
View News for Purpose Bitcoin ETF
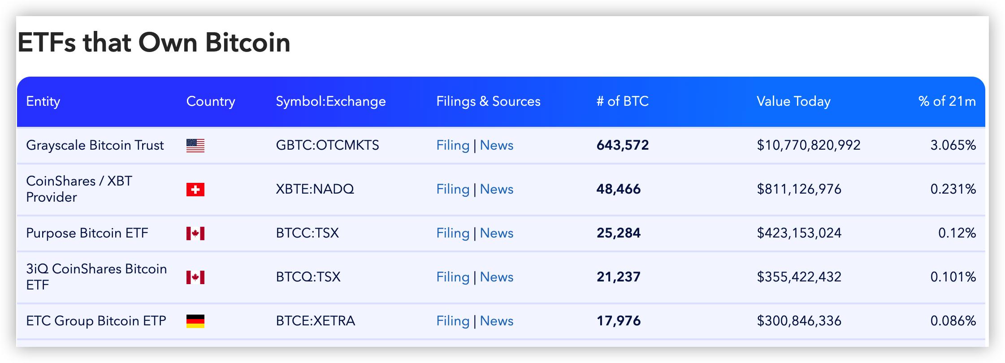click(496, 233)
